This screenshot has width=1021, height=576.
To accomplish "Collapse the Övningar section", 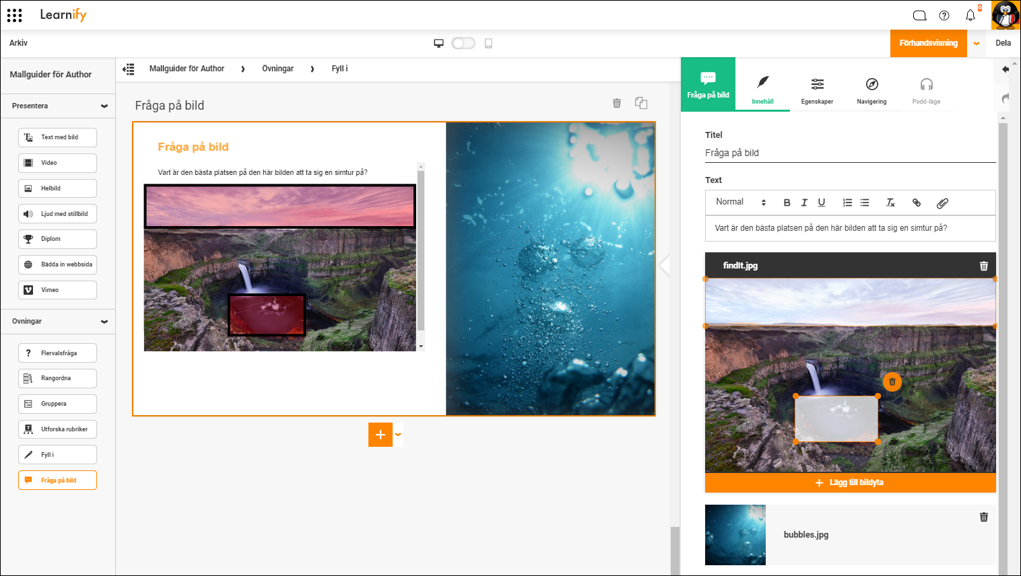I will (x=104, y=322).
